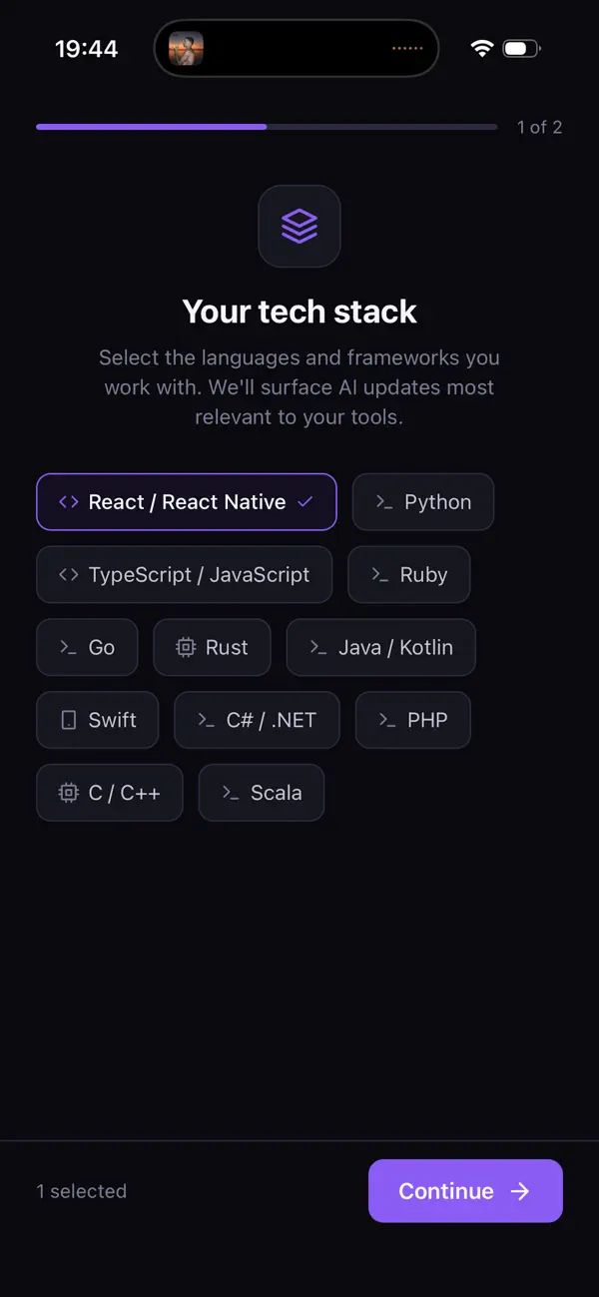Tap the onboarding progress bar at the top
The image size is (599, 1297).
[x=267, y=126]
